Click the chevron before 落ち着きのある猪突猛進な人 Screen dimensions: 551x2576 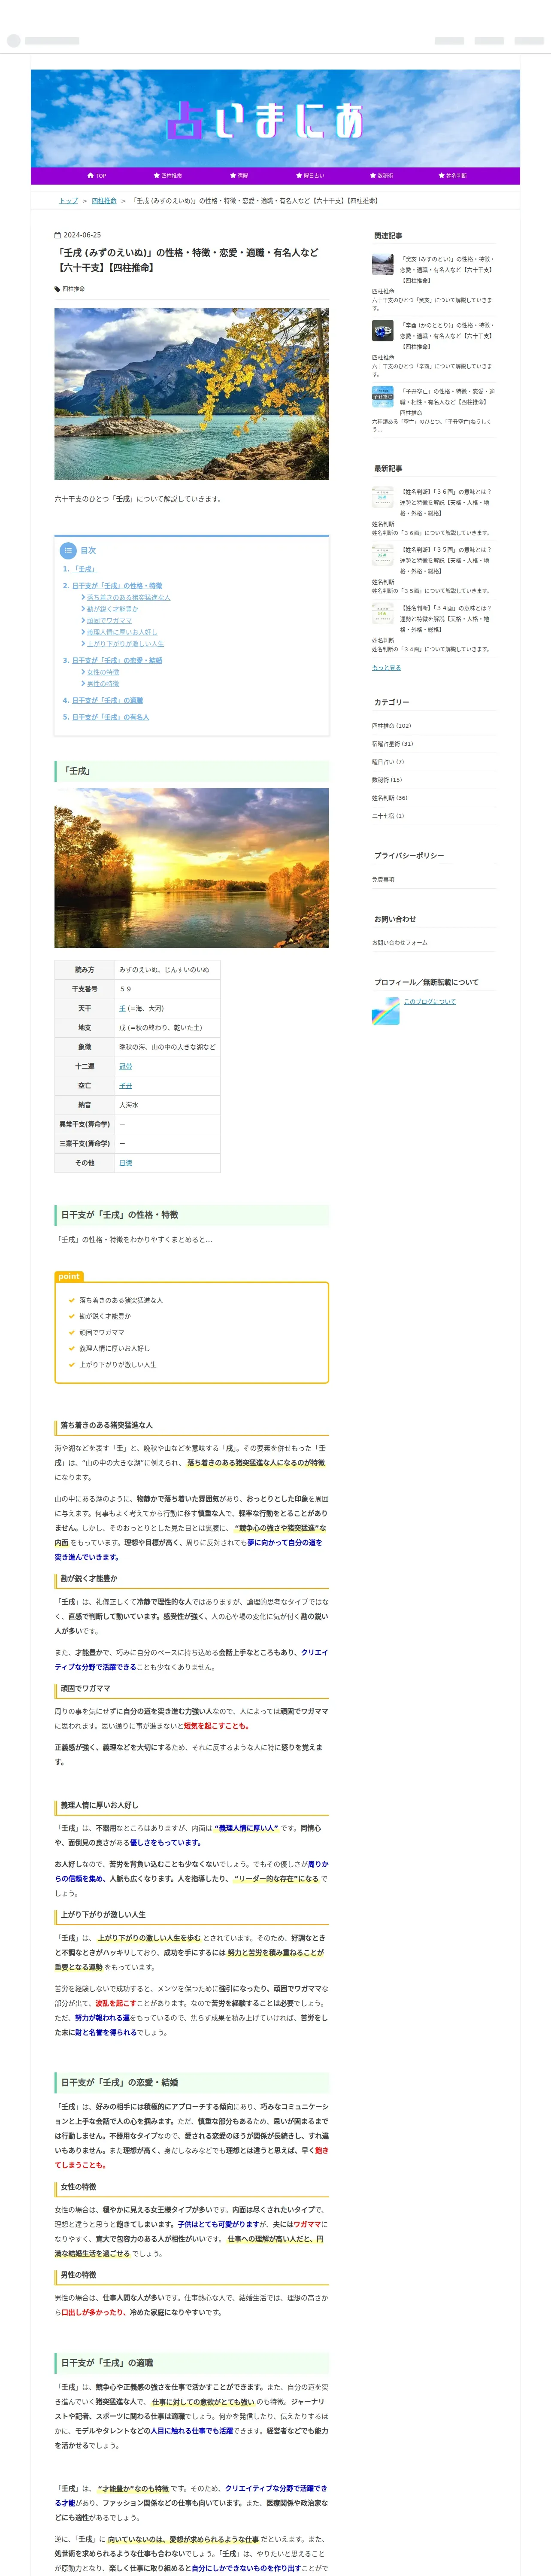[x=83, y=597]
